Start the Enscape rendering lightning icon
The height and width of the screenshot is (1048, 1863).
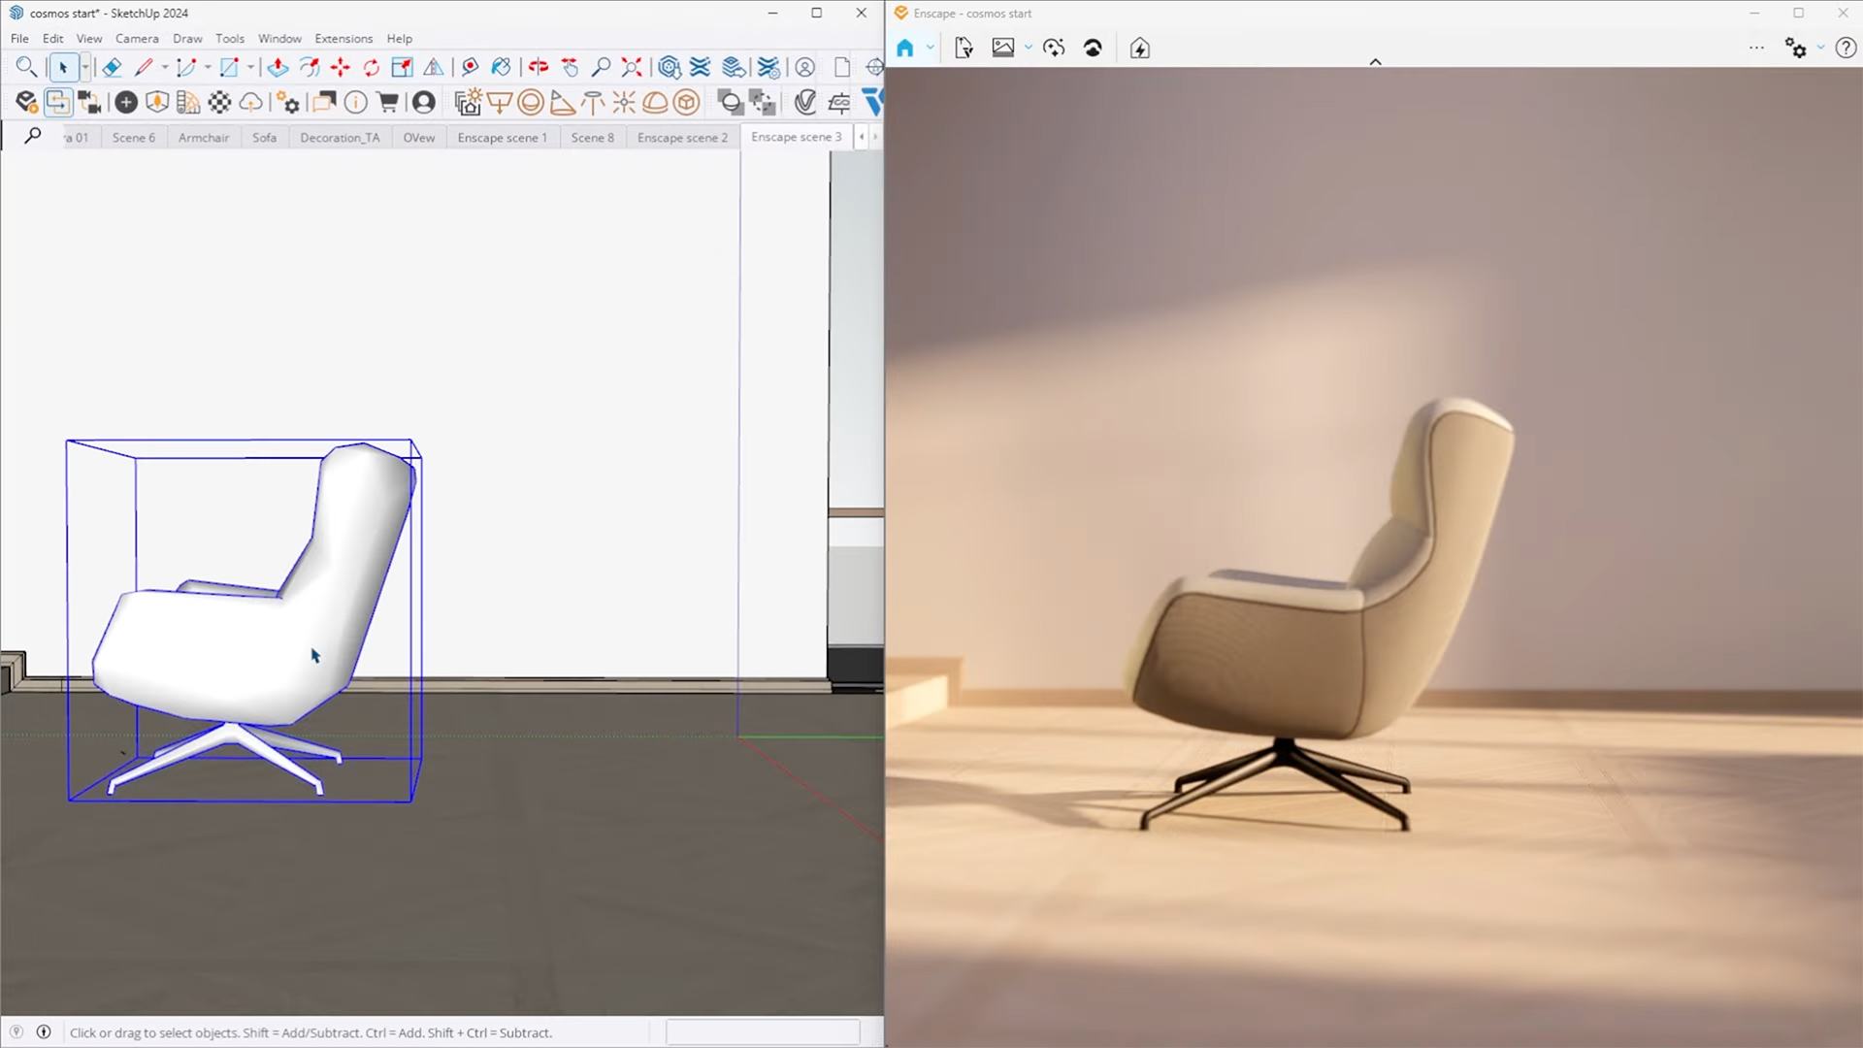1140,47
